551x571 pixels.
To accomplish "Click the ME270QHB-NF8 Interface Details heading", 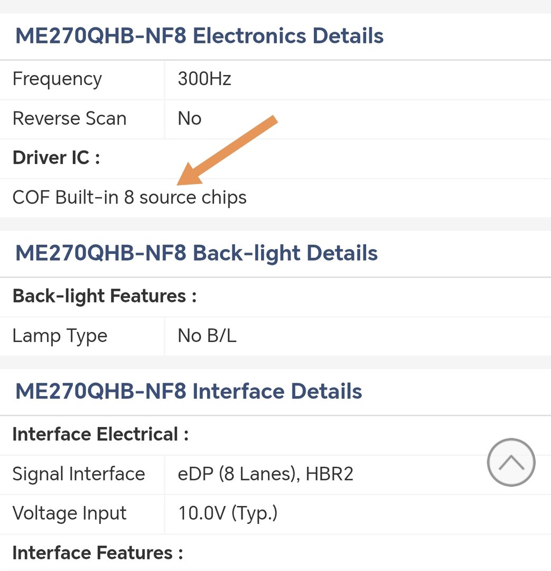I will pyautogui.click(x=189, y=392).
